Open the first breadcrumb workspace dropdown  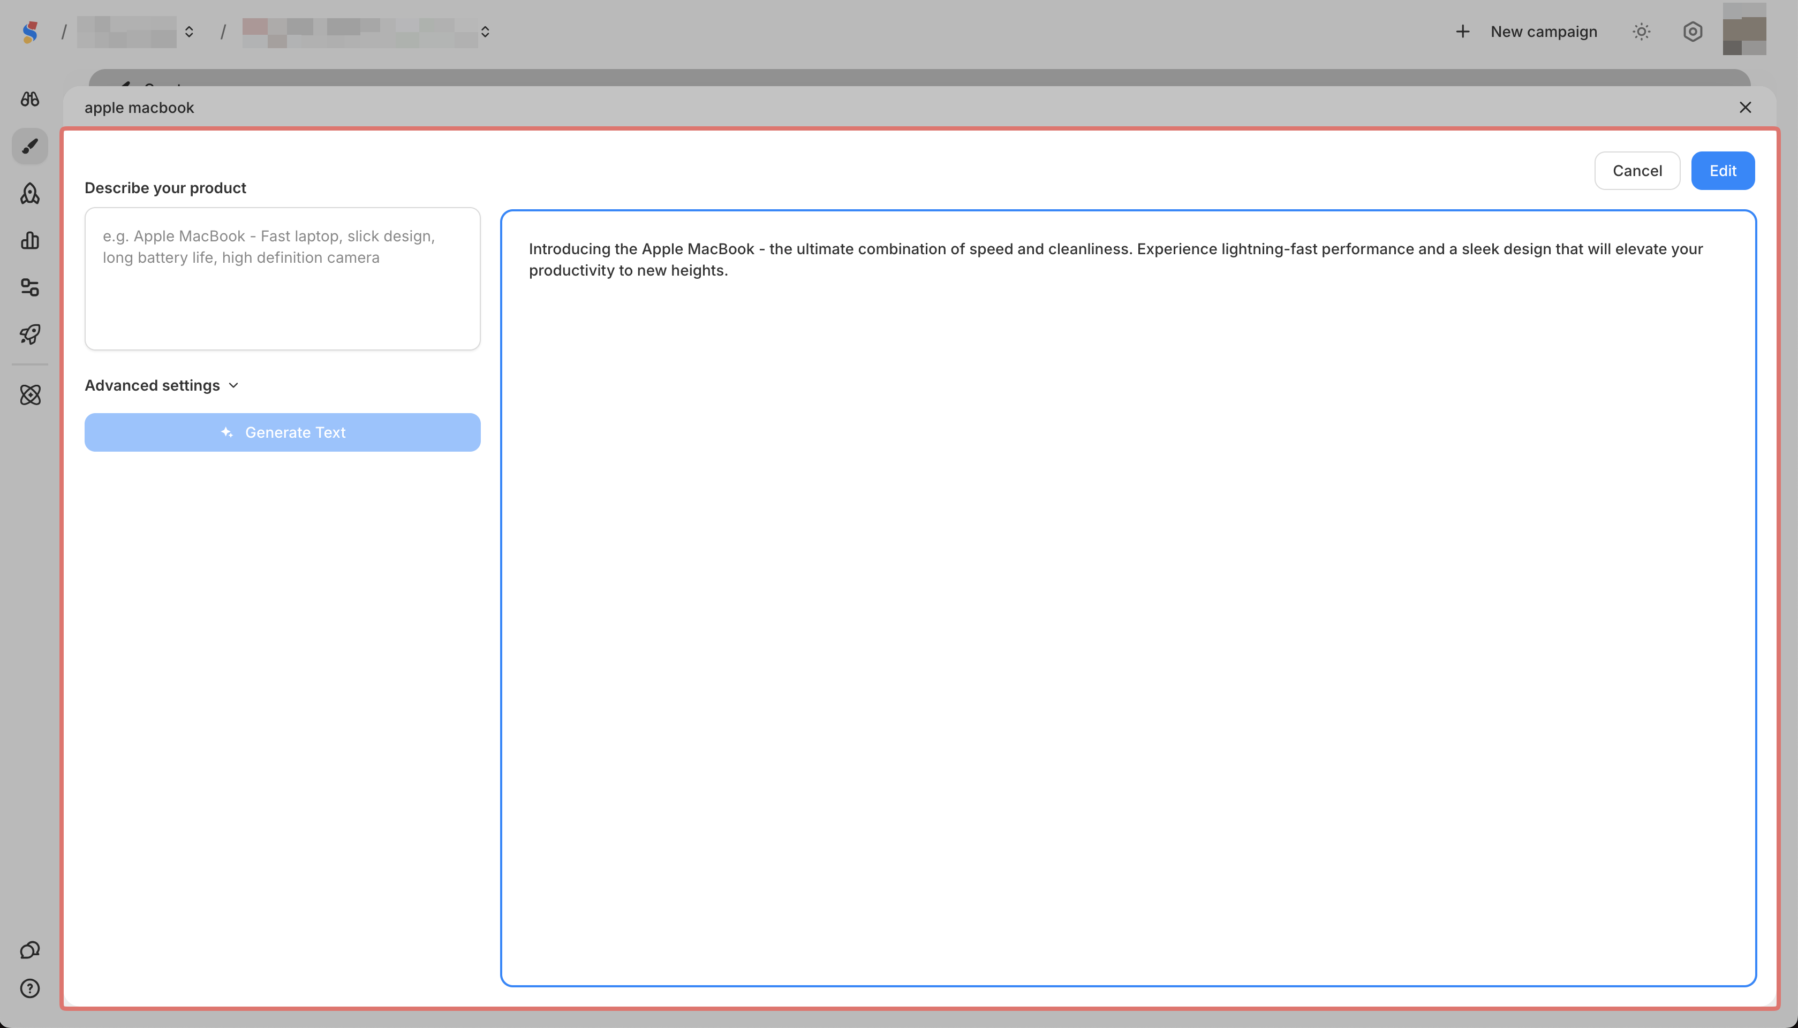click(x=135, y=32)
